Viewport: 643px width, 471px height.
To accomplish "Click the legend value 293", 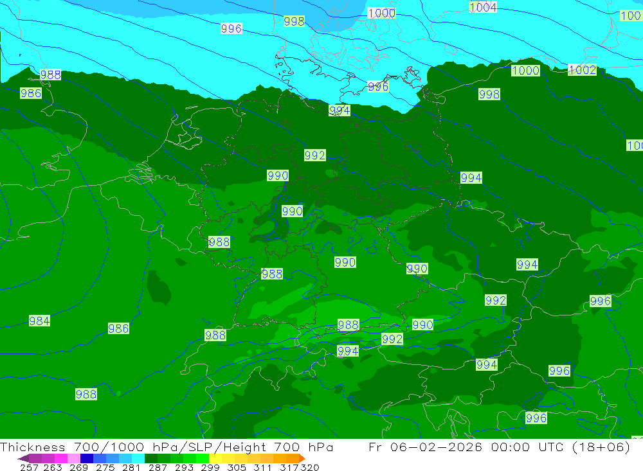I will (184, 467).
